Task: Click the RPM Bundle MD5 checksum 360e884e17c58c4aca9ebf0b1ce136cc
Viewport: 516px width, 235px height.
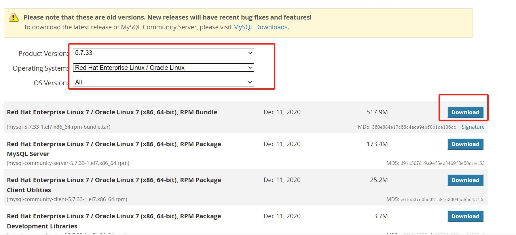Action: tap(414, 127)
